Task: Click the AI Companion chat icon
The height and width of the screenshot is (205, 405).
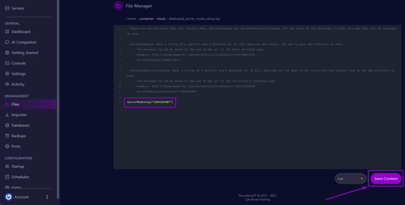Action: pos(7,42)
